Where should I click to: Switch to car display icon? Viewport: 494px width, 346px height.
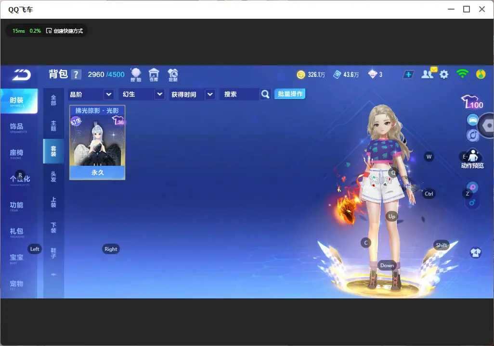pyautogui.click(x=473, y=120)
